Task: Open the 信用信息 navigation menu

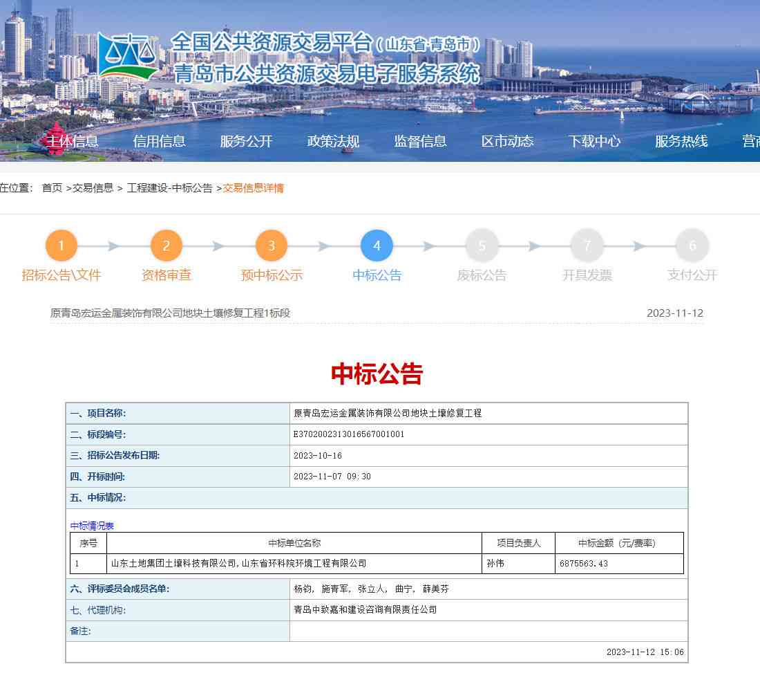Action: coord(160,140)
